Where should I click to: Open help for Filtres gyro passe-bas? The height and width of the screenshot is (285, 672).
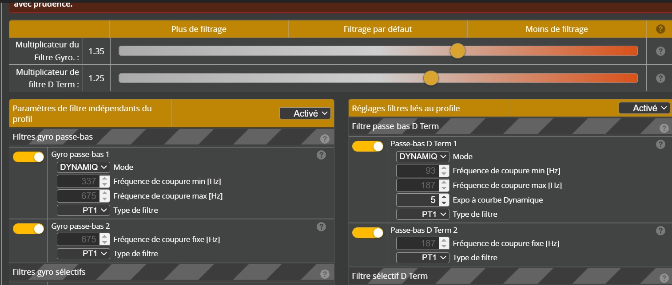tap(325, 139)
